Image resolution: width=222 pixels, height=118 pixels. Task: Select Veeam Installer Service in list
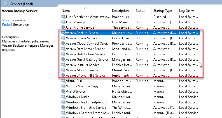coord(83,65)
